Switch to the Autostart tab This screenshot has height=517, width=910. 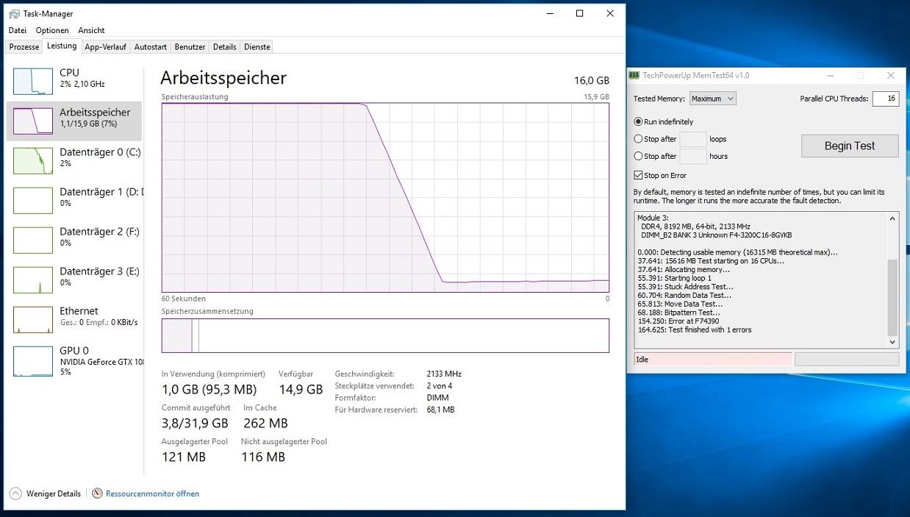[151, 46]
